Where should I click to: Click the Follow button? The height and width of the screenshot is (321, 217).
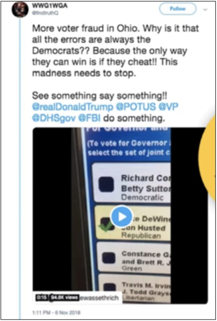coord(178,9)
